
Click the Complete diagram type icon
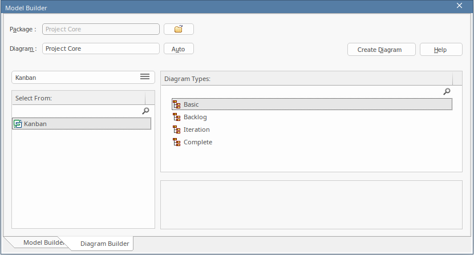(x=176, y=142)
